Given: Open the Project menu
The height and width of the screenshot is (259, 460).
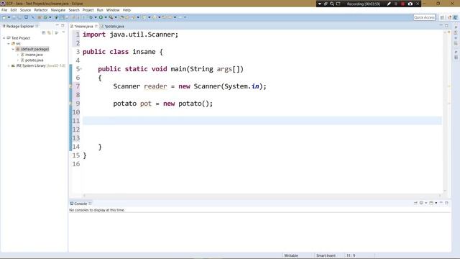Looking at the screenshot, I should (x=88, y=10).
